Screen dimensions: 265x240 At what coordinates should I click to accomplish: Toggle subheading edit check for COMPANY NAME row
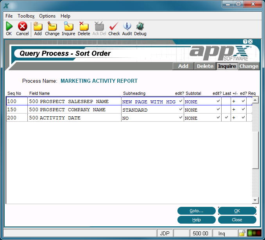(x=181, y=109)
